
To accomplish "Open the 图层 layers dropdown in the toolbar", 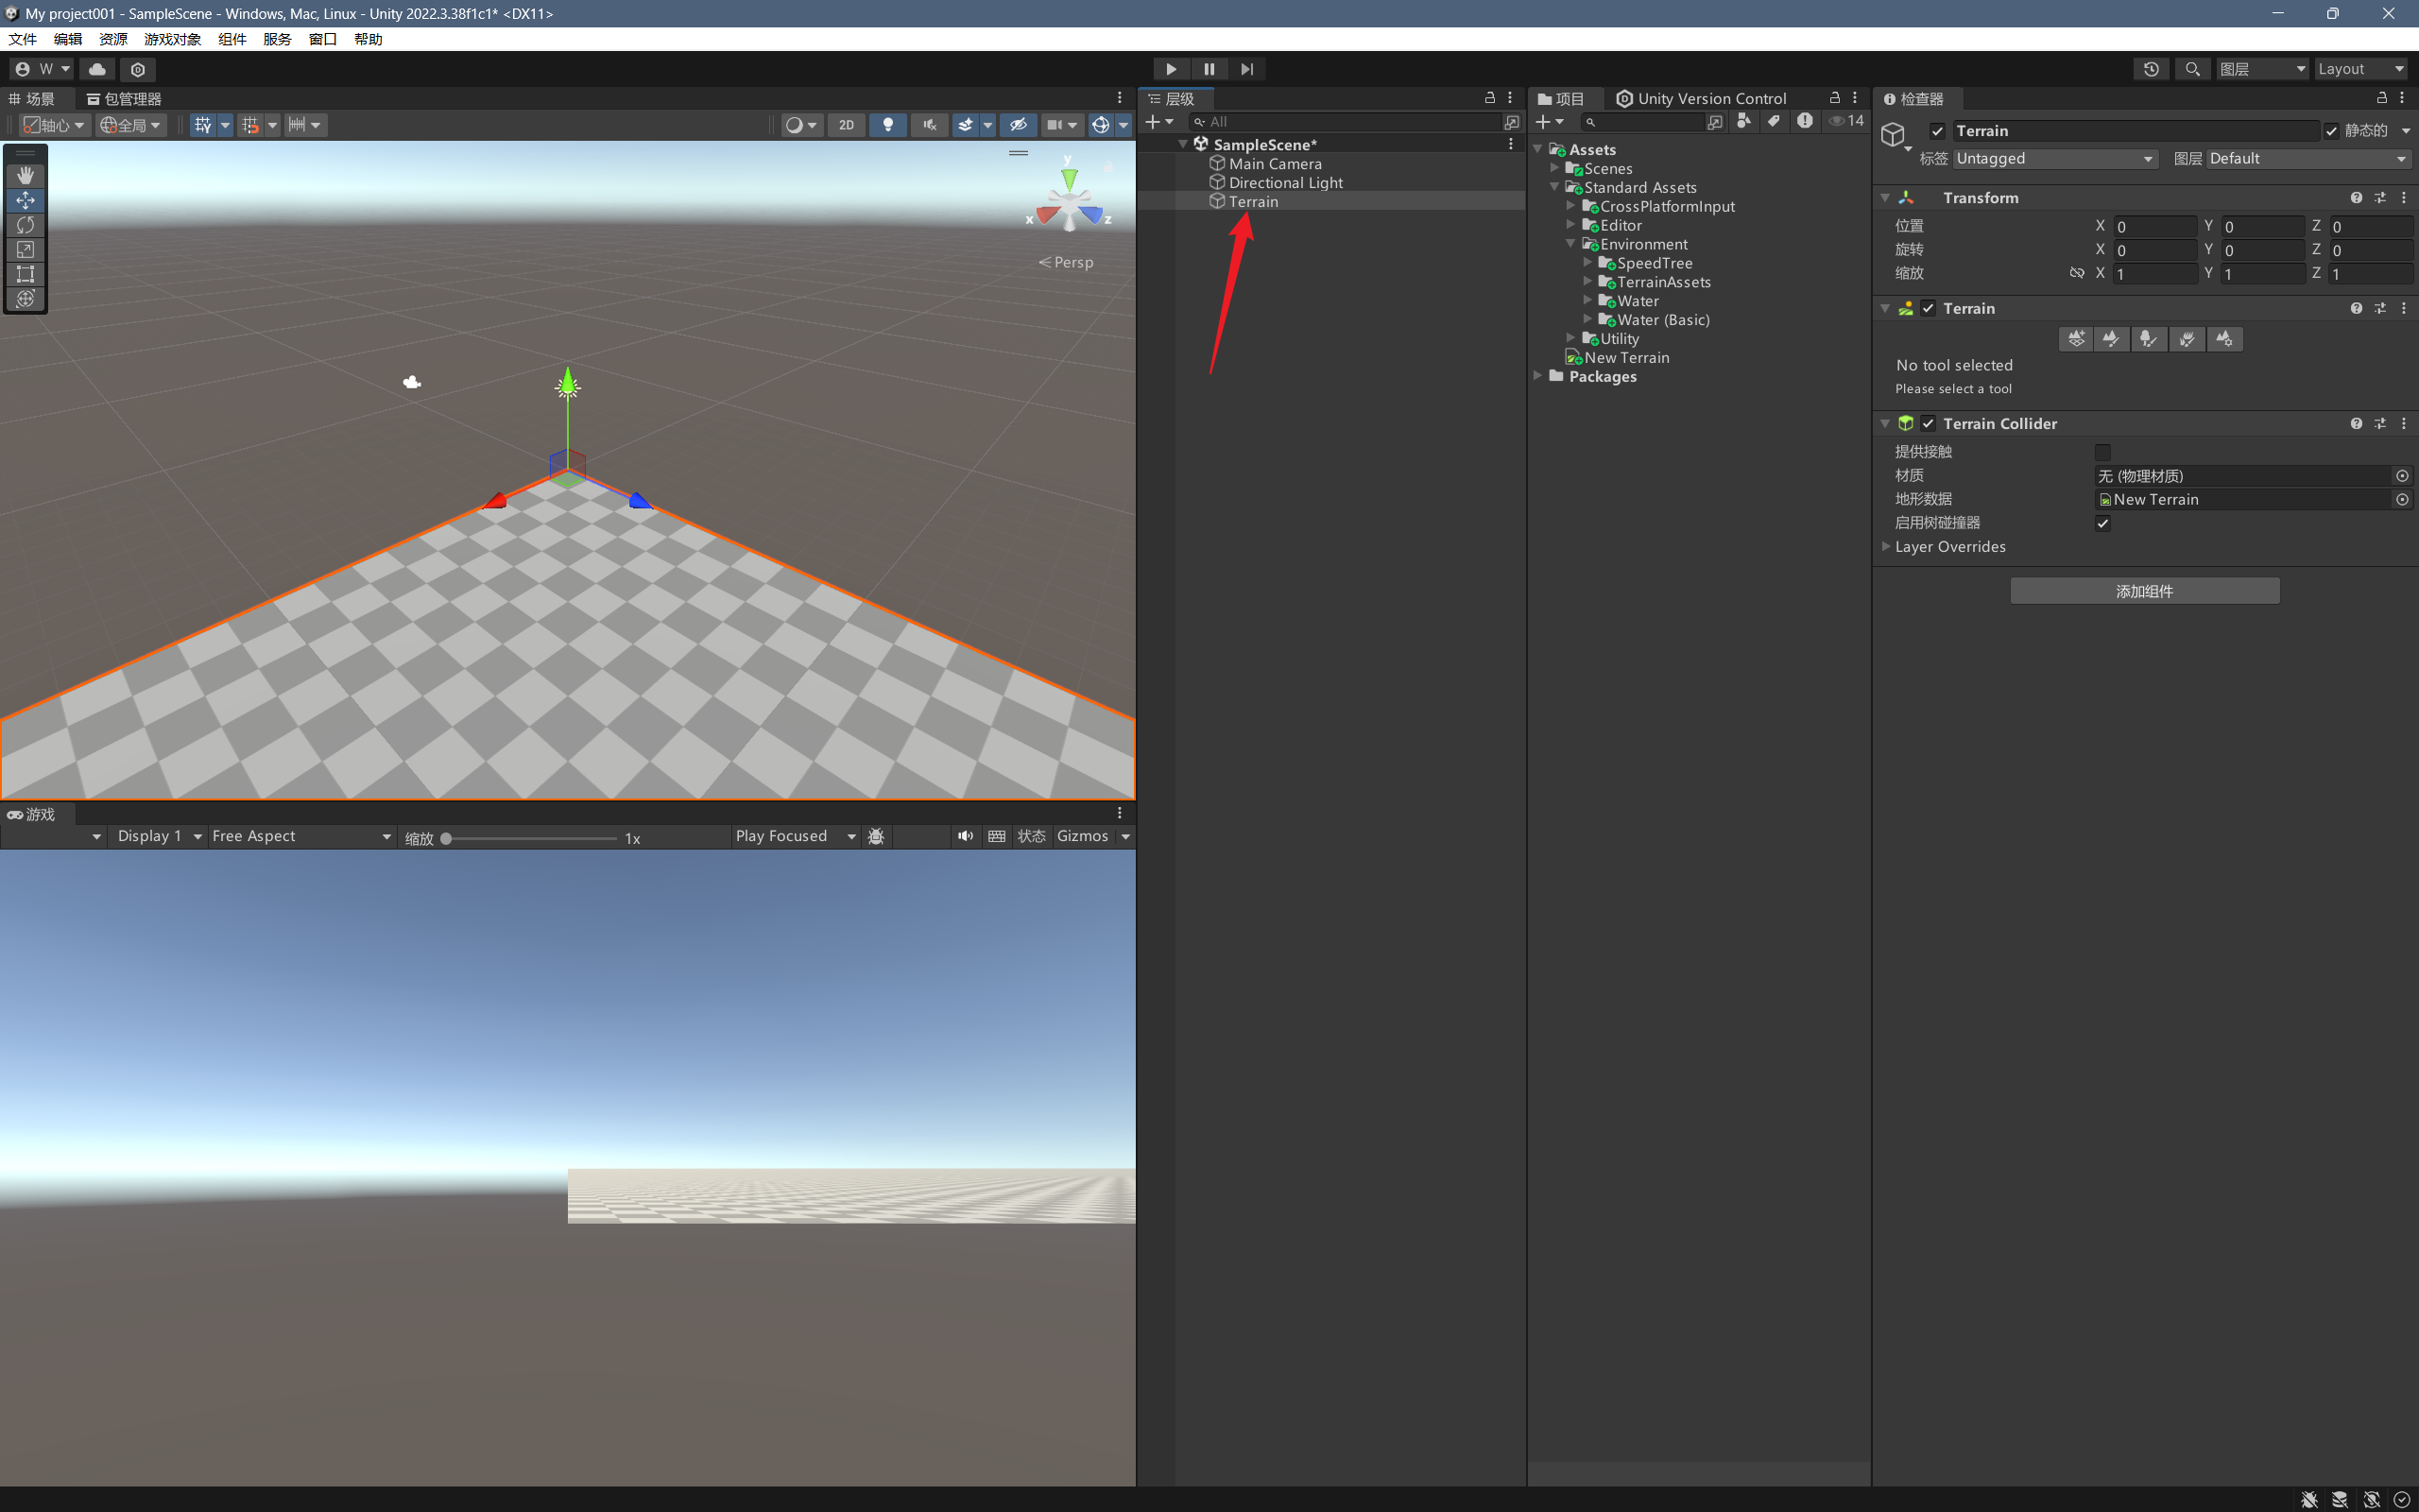I will (2262, 69).
